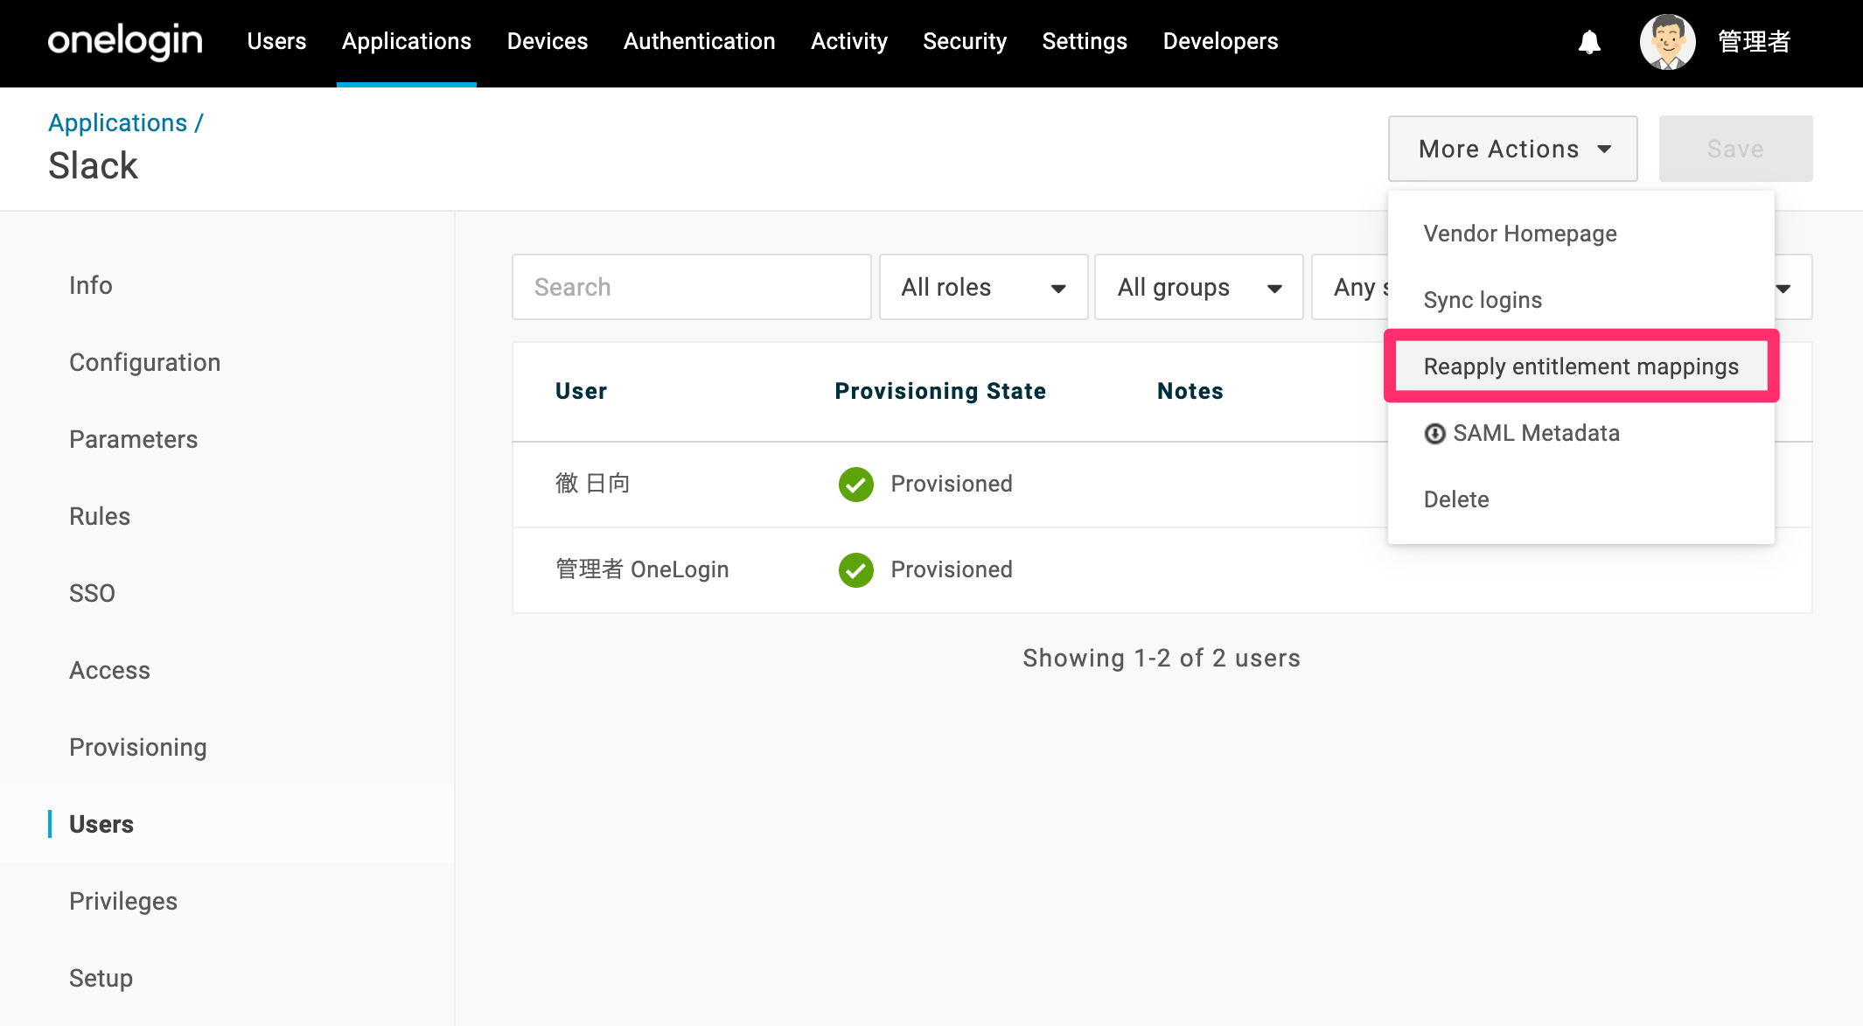The width and height of the screenshot is (1863, 1026).
Task: Open the Provisioning sidebar tab
Action: [x=138, y=747]
